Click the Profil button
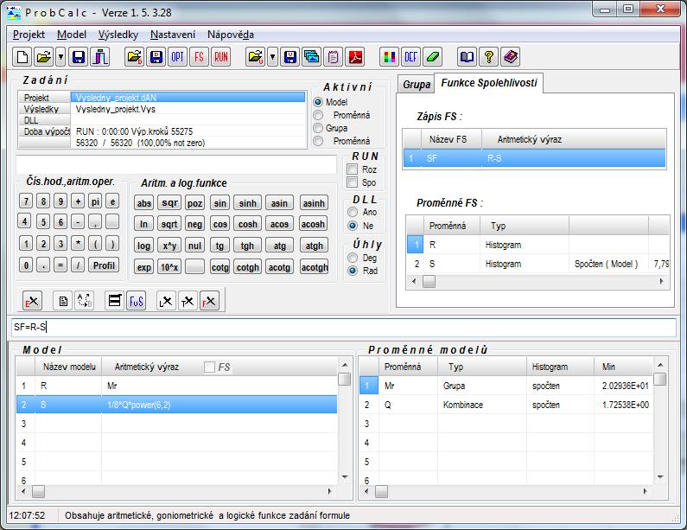687x530 pixels. click(104, 265)
